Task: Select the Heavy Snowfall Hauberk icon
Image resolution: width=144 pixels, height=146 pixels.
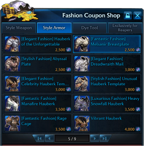Action: 82,104
